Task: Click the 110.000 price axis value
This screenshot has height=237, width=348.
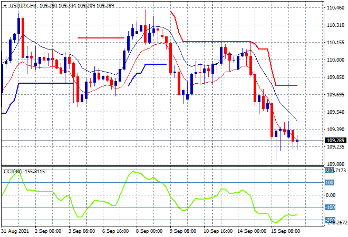Action: click(x=335, y=60)
